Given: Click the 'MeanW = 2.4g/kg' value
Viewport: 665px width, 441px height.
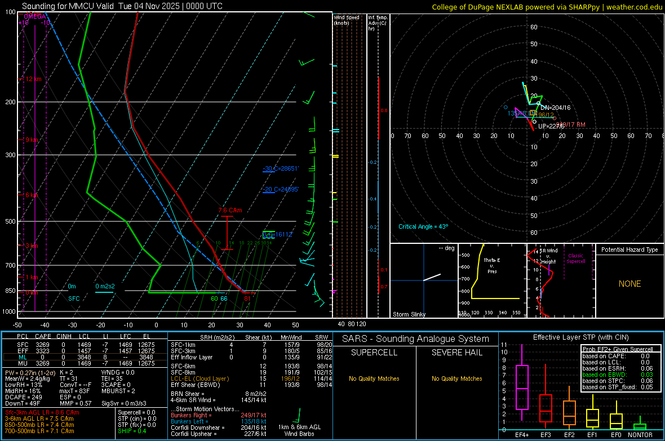Looking at the screenshot, I should click(27, 378).
